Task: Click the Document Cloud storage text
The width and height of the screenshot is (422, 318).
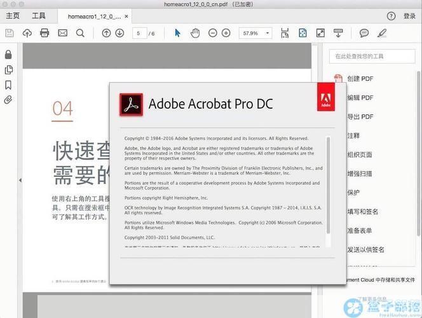Action: pos(381,280)
